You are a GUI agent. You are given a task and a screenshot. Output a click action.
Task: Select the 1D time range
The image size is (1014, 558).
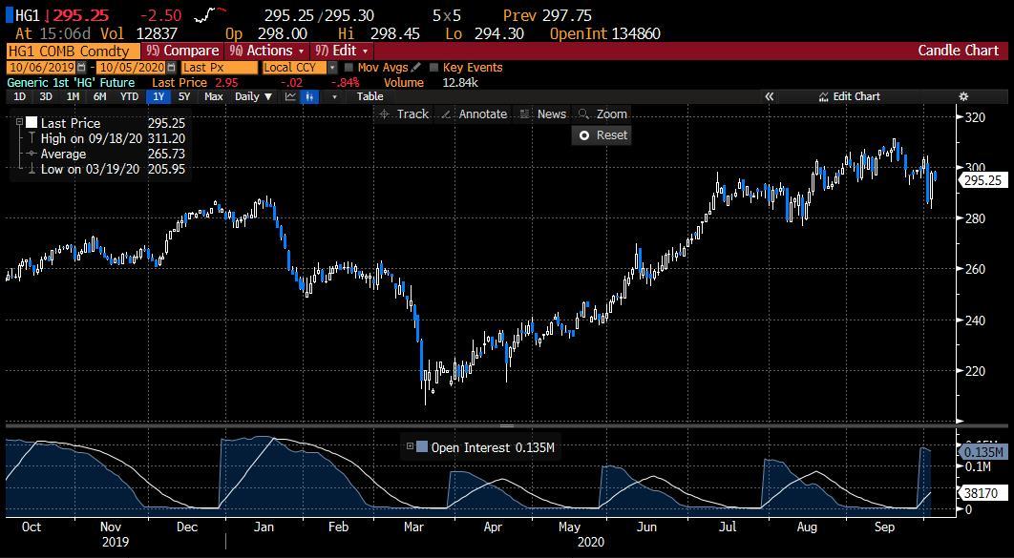tap(20, 97)
